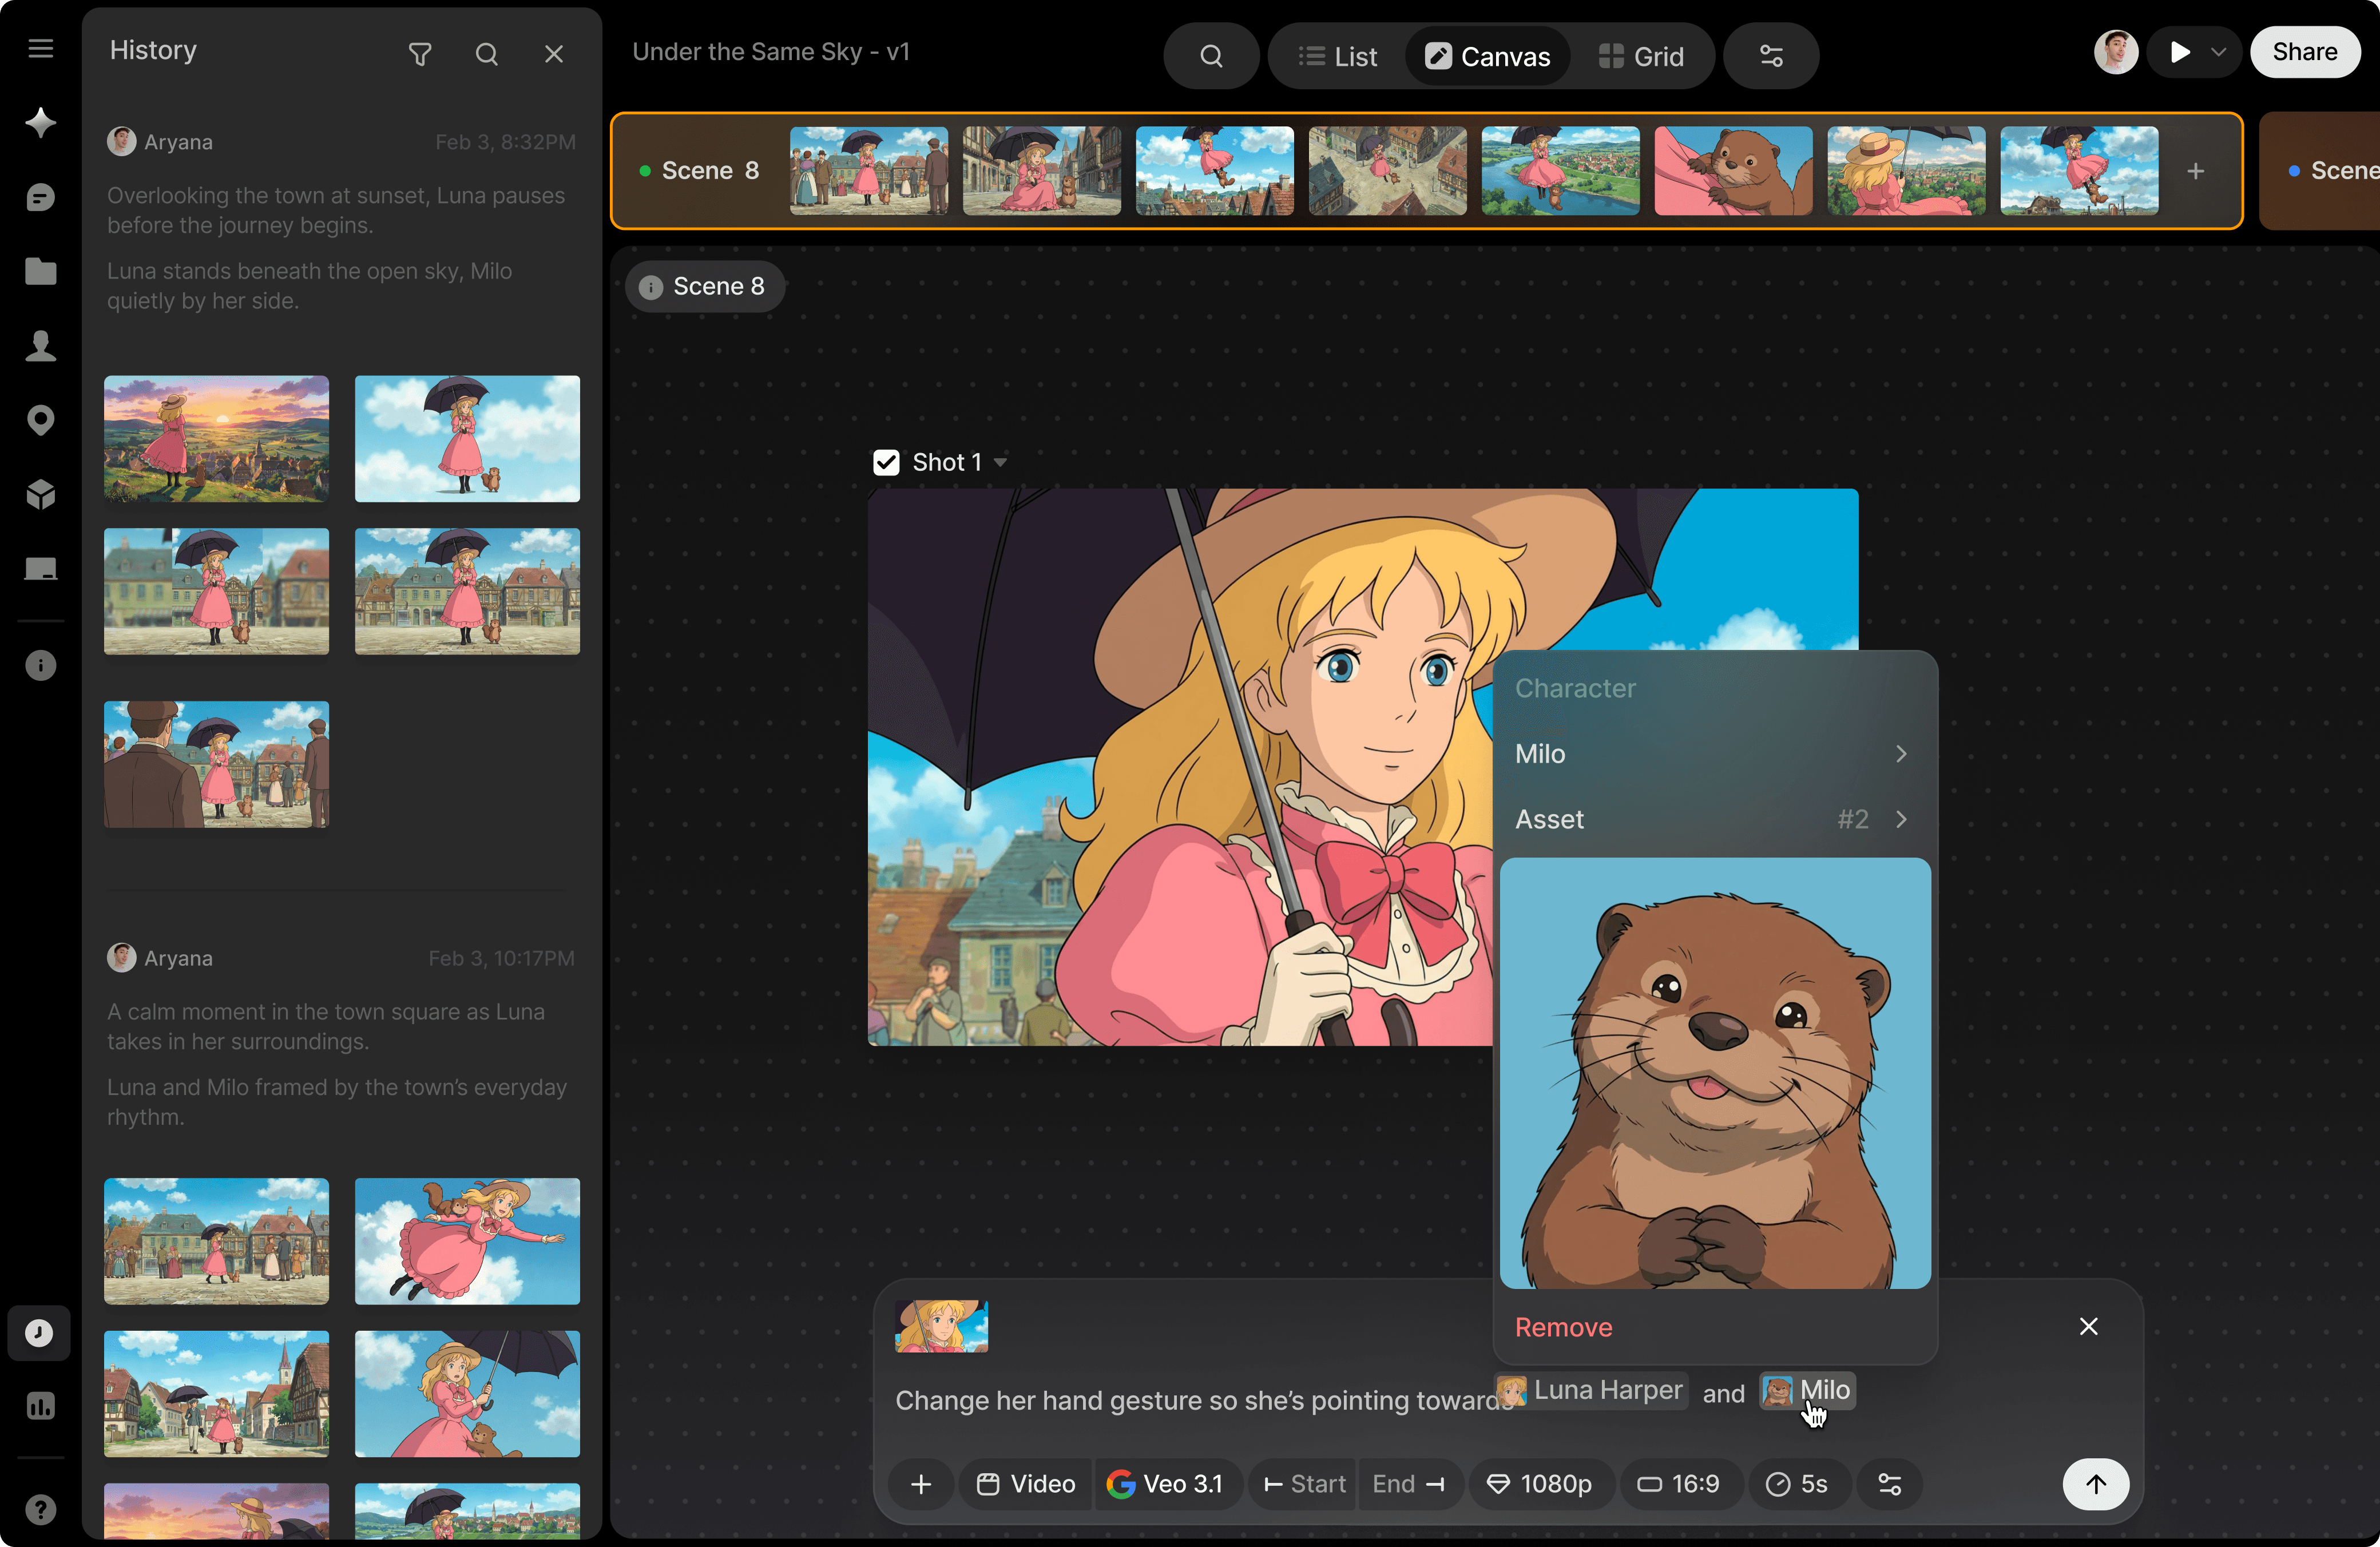Click the settings sliders icon in prompt bar

pos(1889,1484)
